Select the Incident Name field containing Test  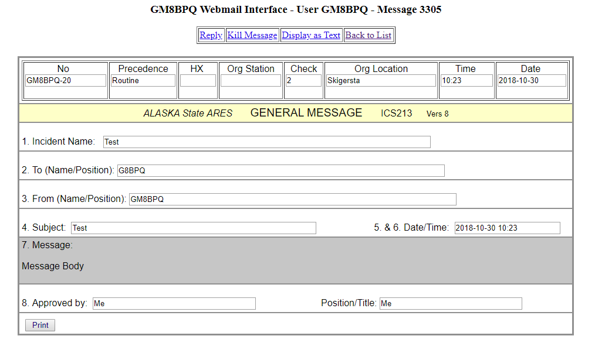[267, 142]
